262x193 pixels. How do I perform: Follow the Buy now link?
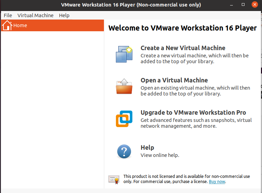217,182
